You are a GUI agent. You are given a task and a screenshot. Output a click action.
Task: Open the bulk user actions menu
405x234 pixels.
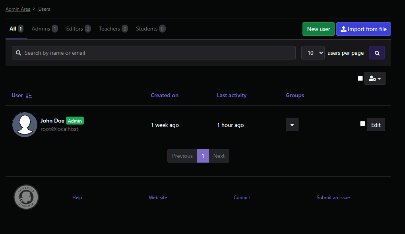[374, 79]
